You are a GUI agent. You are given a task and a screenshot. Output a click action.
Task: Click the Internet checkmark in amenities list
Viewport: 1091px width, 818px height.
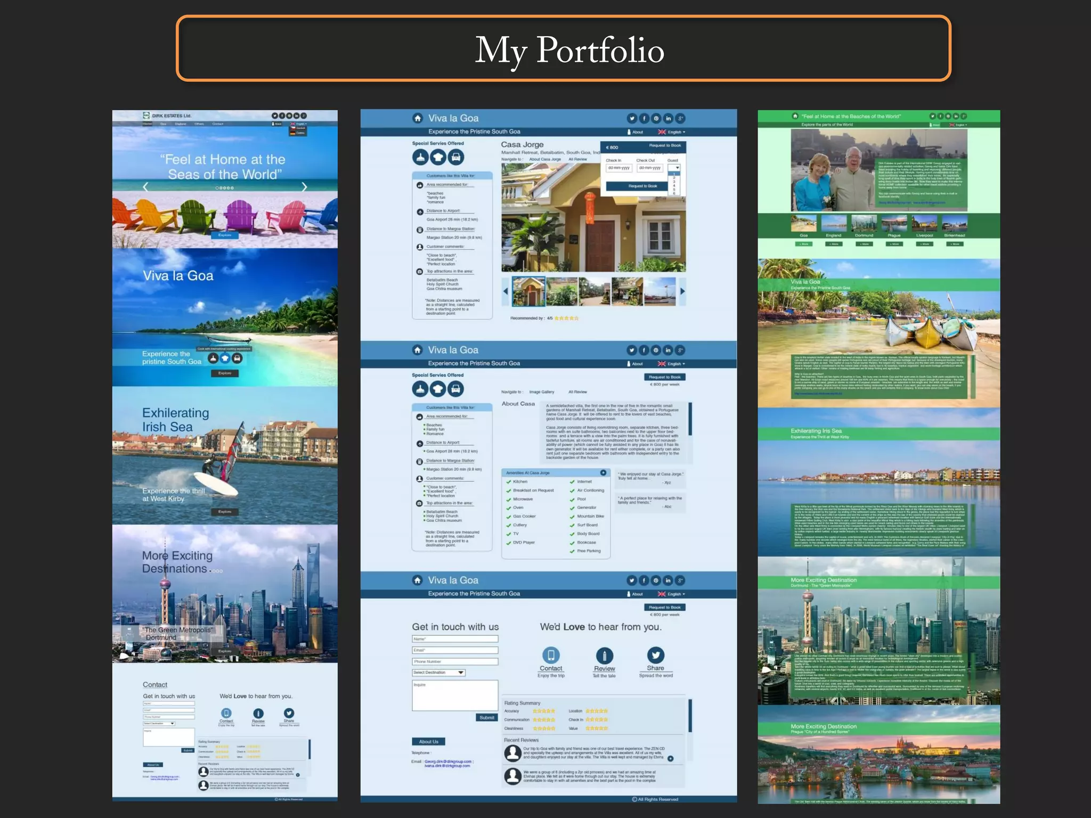(x=573, y=481)
